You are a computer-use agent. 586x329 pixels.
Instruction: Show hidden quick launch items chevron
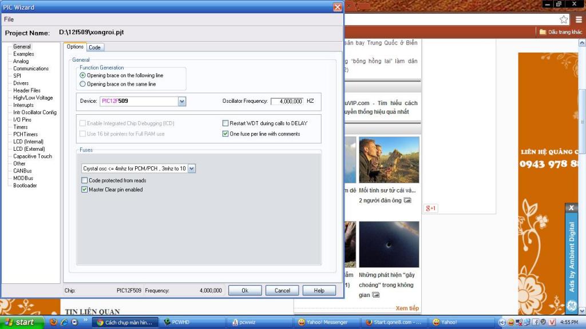pyautogui.click(x=85, y=320)
